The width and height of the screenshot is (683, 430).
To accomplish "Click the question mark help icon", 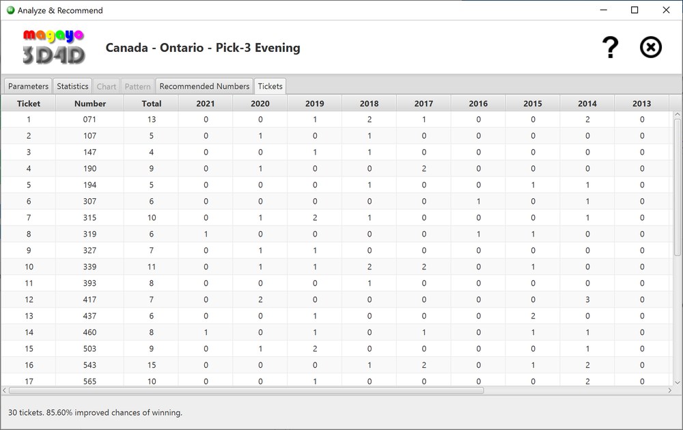I will (609, 48).
